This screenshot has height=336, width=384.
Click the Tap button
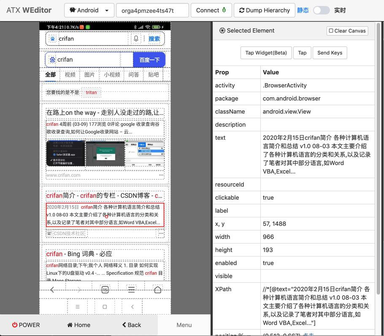click(x=302, y=53)
